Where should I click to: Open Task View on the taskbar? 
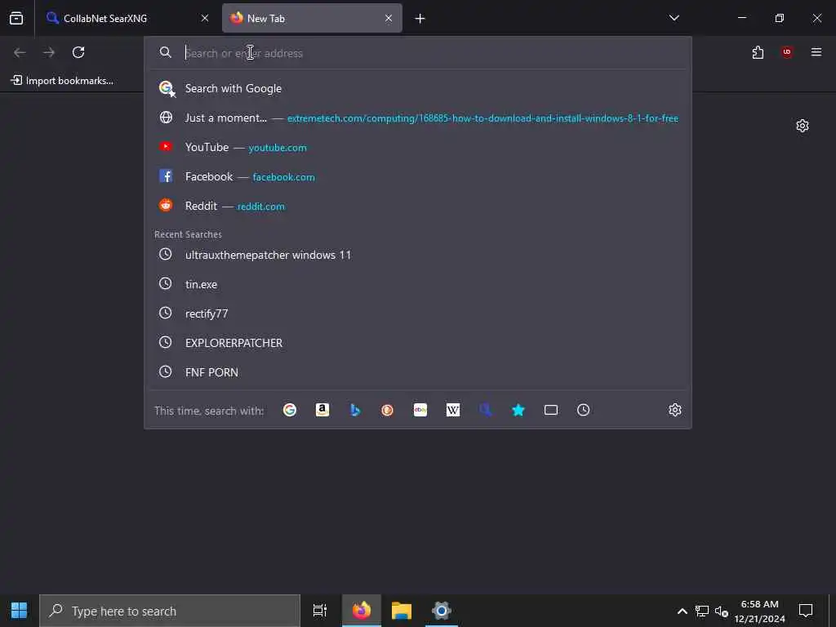click(x=320, y=611)
